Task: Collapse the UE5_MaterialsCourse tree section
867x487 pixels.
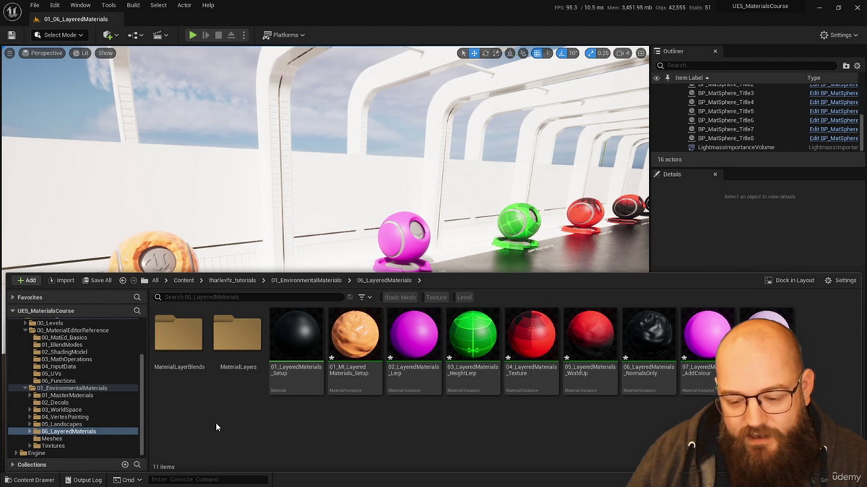Action: pos(13,310)
